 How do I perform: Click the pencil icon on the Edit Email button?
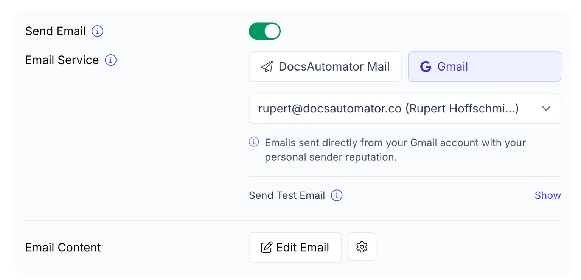[267, 247]
